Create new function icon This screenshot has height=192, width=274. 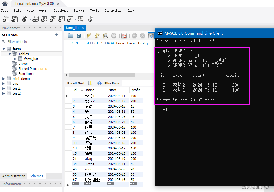70,19
